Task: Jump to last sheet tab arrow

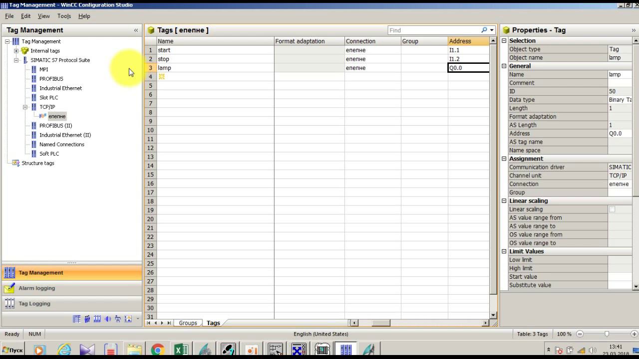Action: pyautogui.click(x=169, y=323)
